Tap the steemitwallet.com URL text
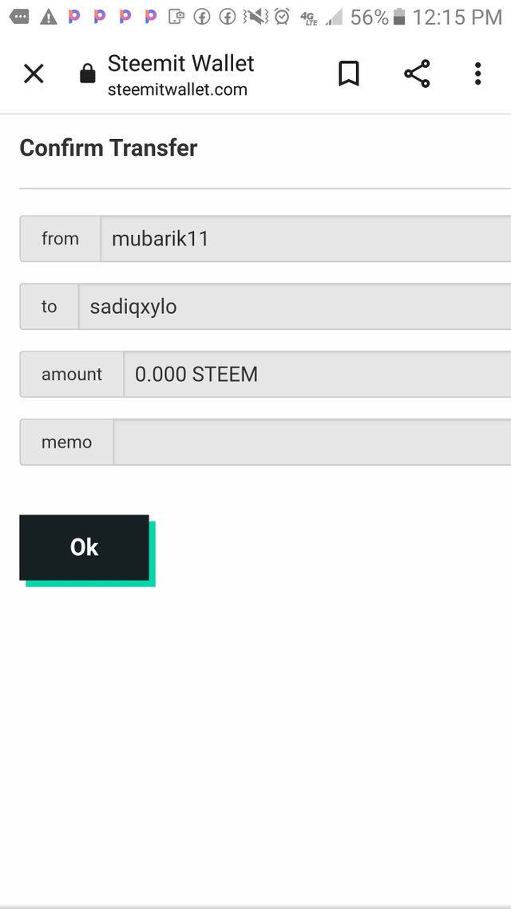Viewport: 511px width, 909px height. [177, 89]
